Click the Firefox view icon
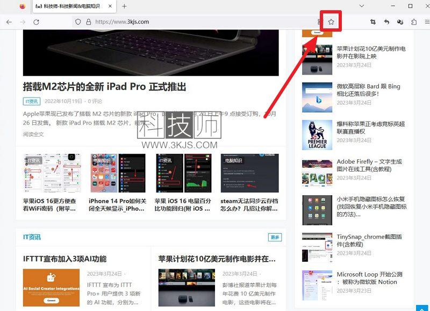Viewport: 430px width, 311px height. tap(23, 6)
